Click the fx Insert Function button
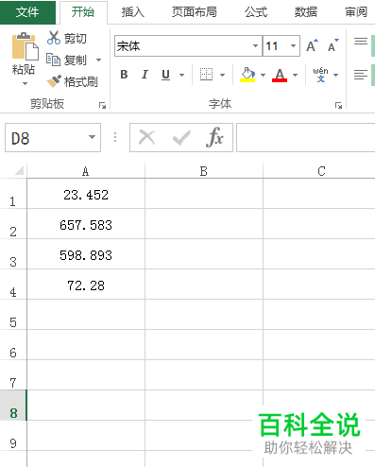 point(214,137)
